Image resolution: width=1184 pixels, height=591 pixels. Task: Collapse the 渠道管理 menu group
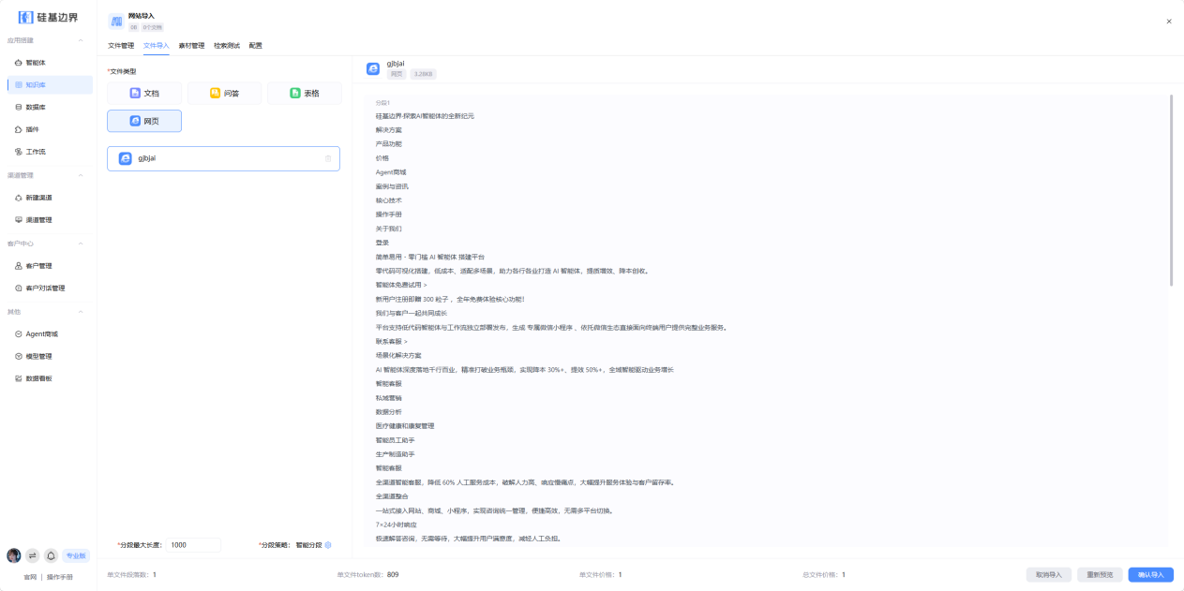(x=81, y=175)
